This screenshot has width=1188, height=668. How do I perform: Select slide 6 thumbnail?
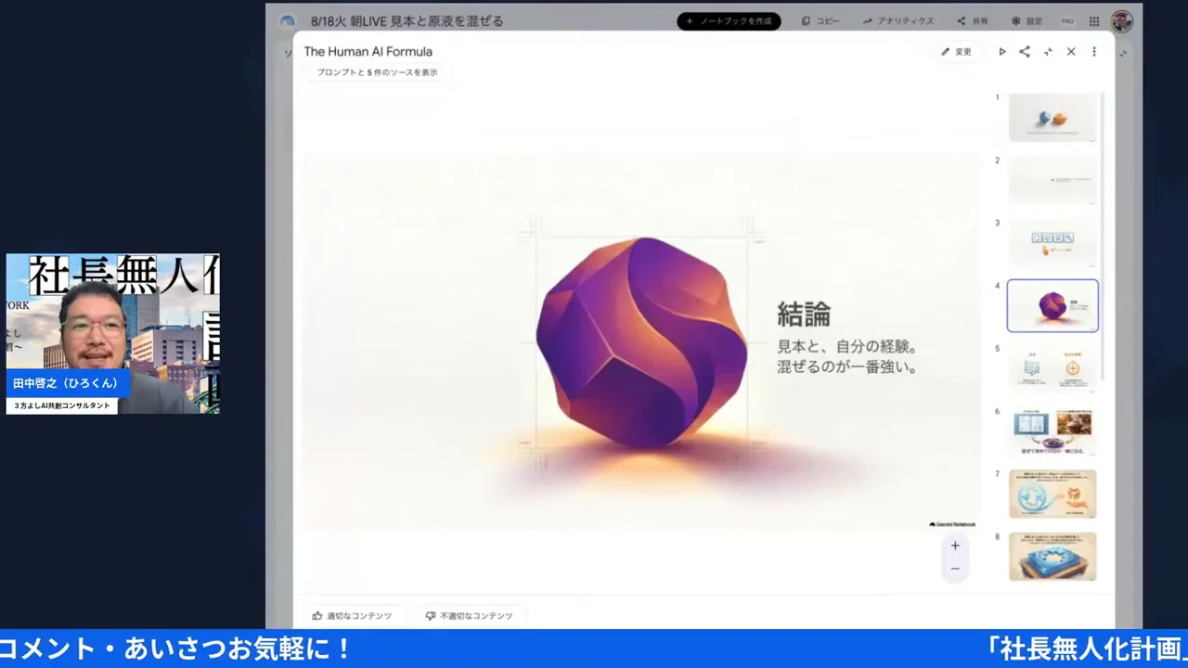[x=1052, y=431]
